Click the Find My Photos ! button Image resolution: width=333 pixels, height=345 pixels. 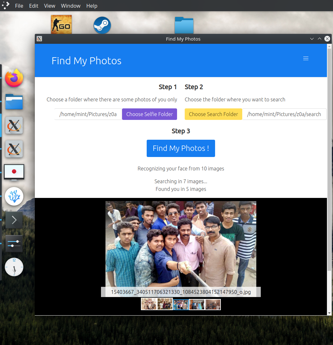pos(181,148)
